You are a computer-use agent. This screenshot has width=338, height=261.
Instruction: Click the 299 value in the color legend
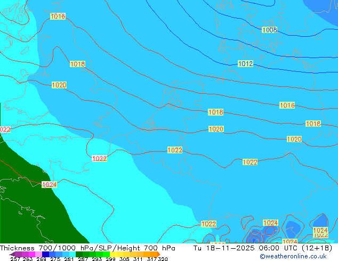click(110, 259)
